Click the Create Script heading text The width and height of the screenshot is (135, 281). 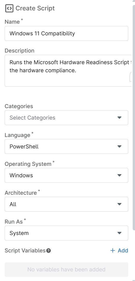(x=35, y=8)
